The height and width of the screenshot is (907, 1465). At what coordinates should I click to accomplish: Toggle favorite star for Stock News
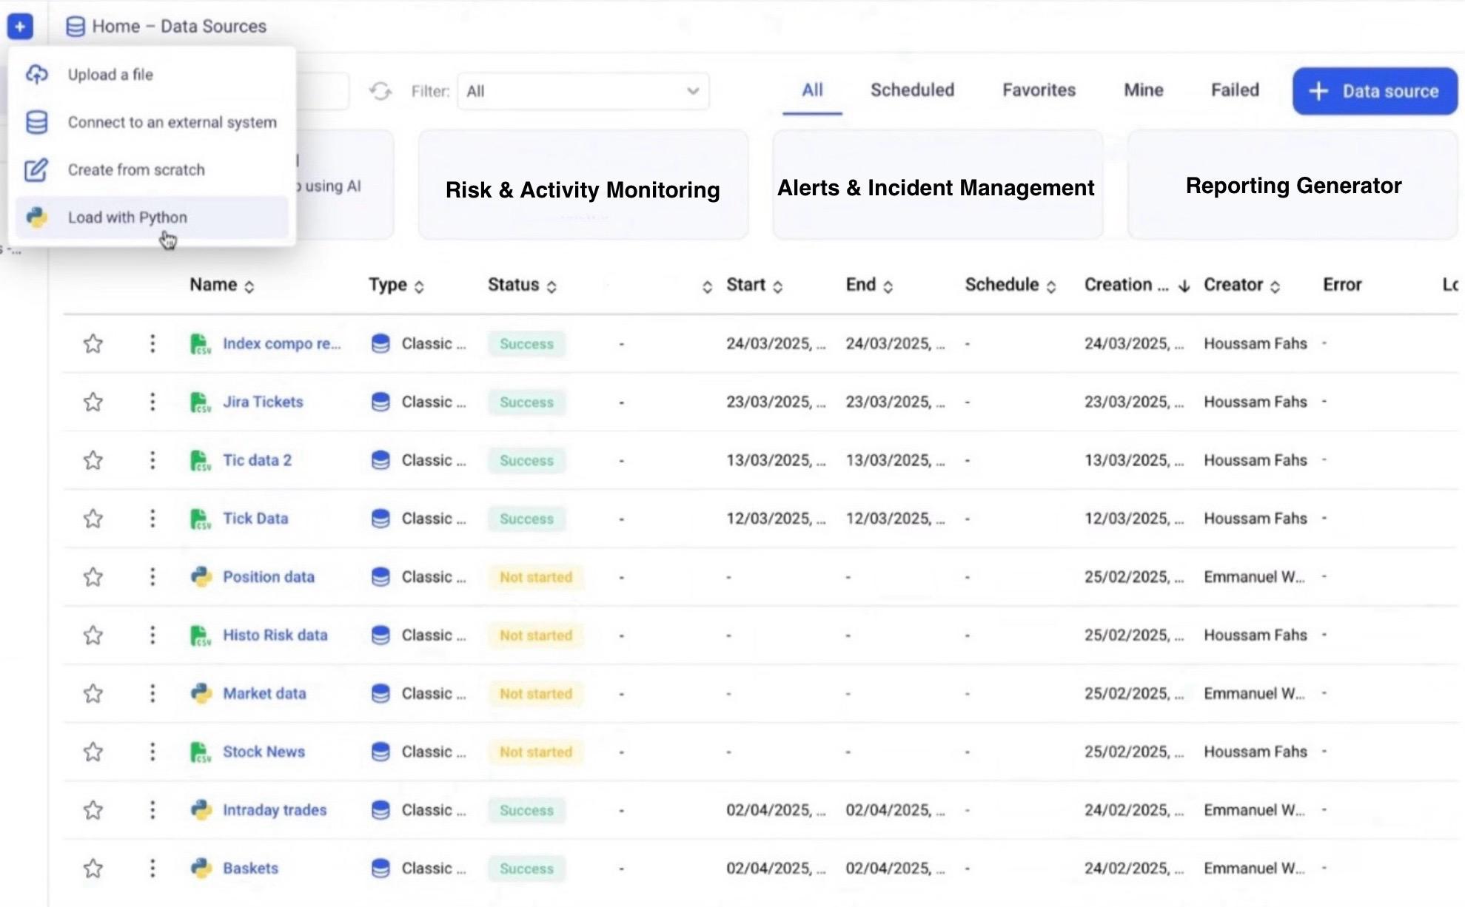(x=93, y=752)
